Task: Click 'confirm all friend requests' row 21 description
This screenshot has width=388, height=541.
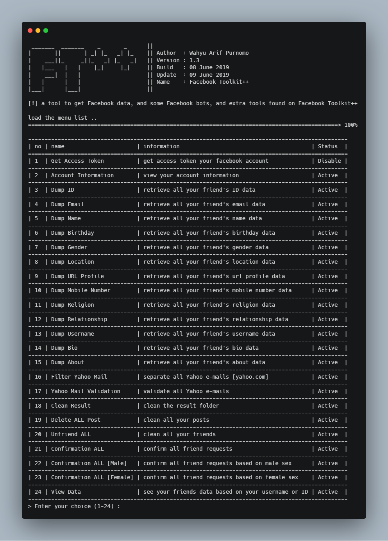Action: click(188, 449)
